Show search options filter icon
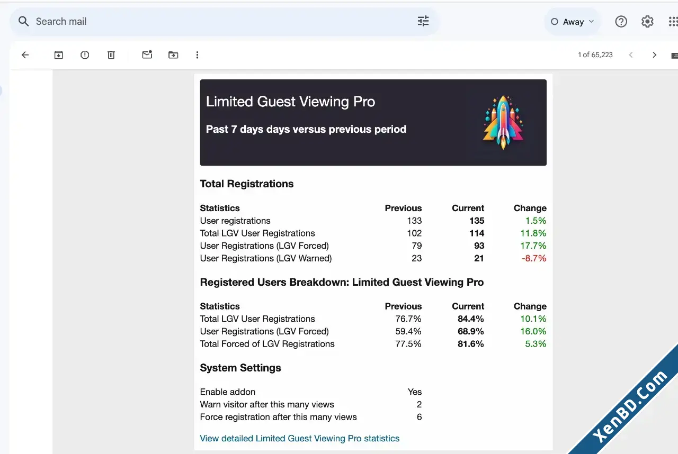 [x=423, y=21]
